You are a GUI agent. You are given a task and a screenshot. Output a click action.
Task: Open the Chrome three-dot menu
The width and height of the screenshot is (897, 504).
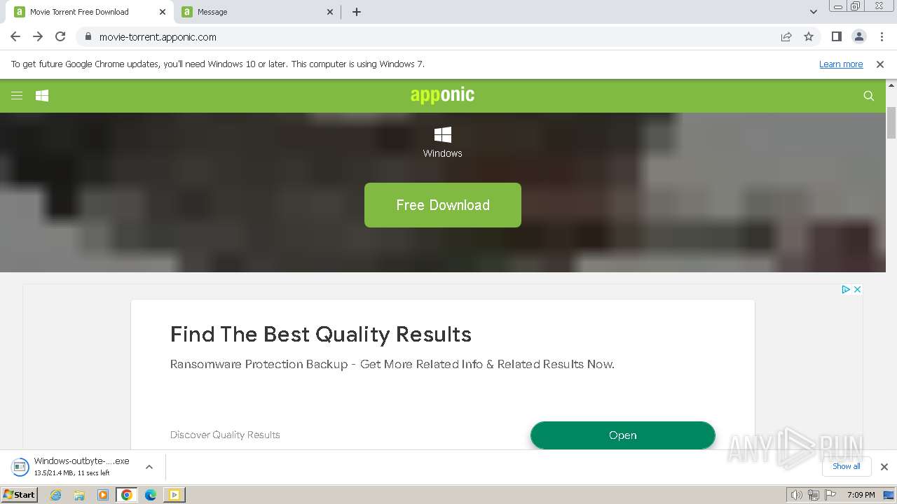[x=882, y=36]
